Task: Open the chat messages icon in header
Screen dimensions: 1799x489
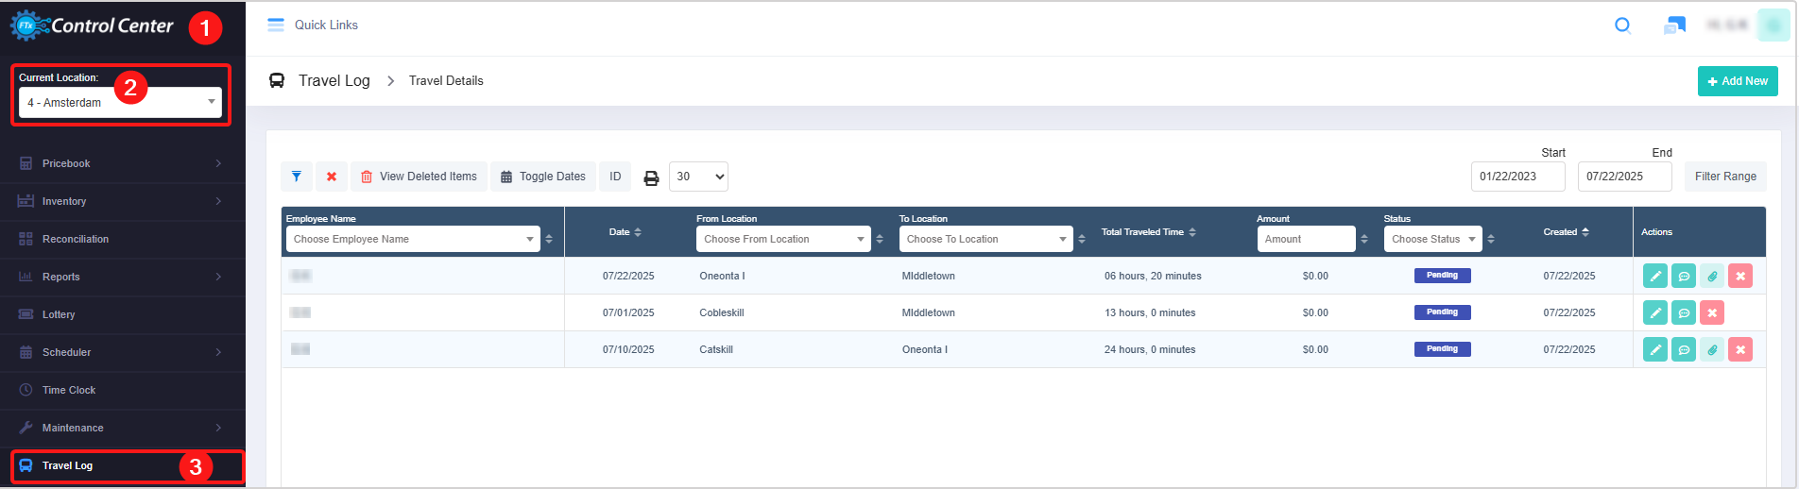Action: (1674, 25)
